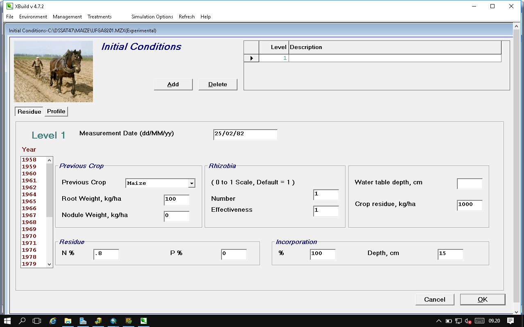Switch to the Profile tab
Image resolution: width=524 pixels, height=327 pixels.
click(56, 112)
